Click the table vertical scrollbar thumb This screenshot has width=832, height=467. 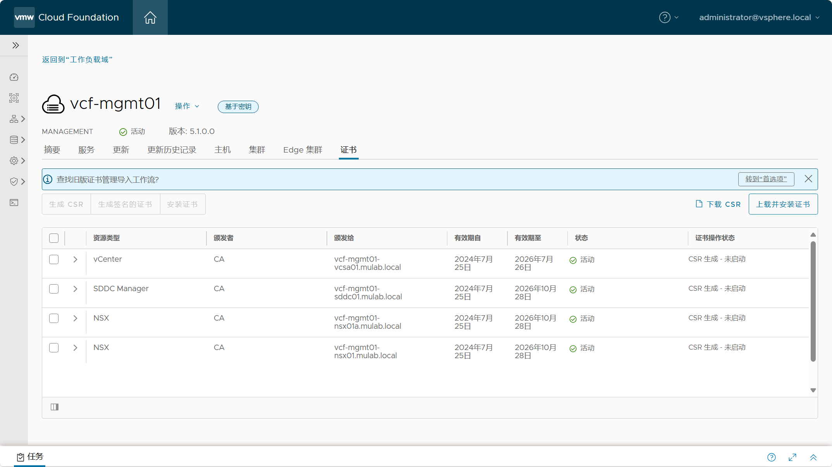[x=813, y=301]
